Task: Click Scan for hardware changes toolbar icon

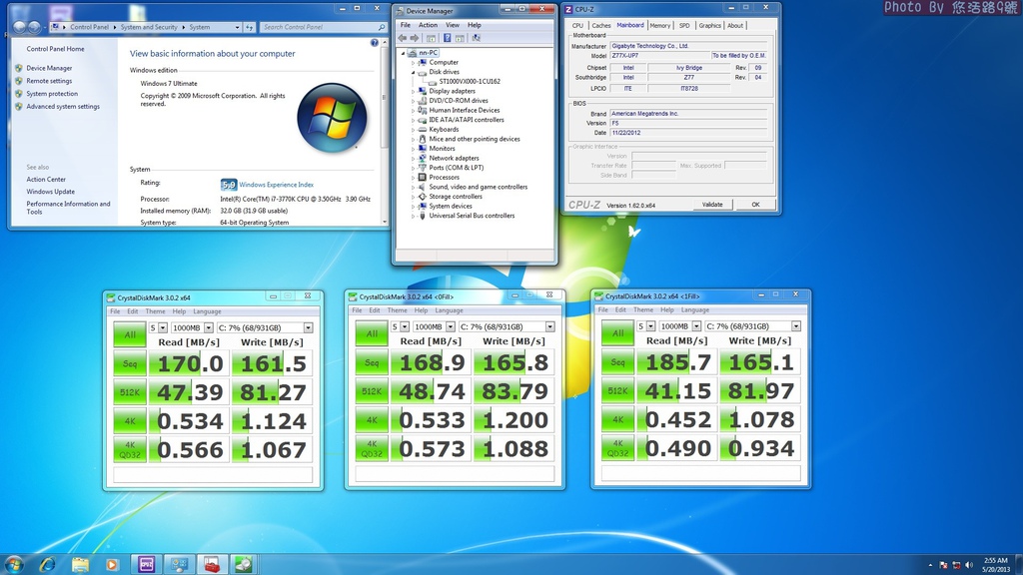Action: click(477, 38)
